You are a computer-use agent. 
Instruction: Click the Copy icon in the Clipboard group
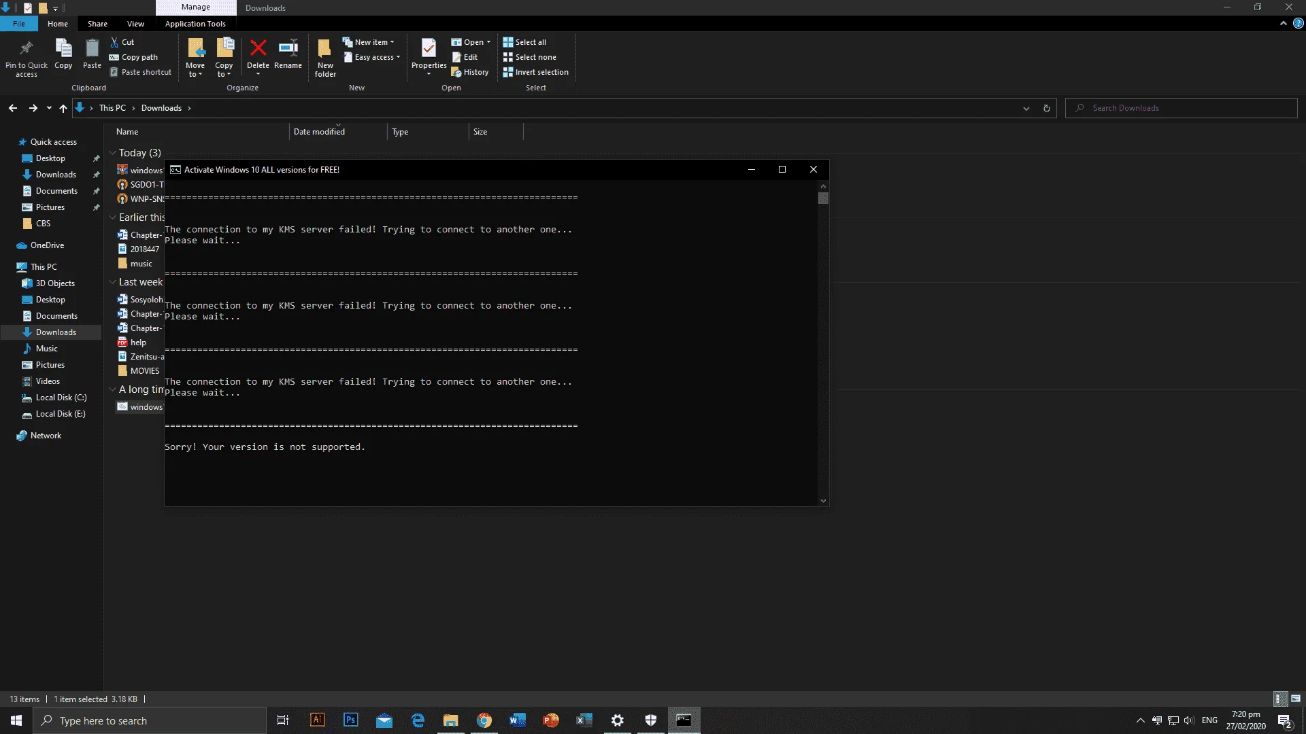63,49
